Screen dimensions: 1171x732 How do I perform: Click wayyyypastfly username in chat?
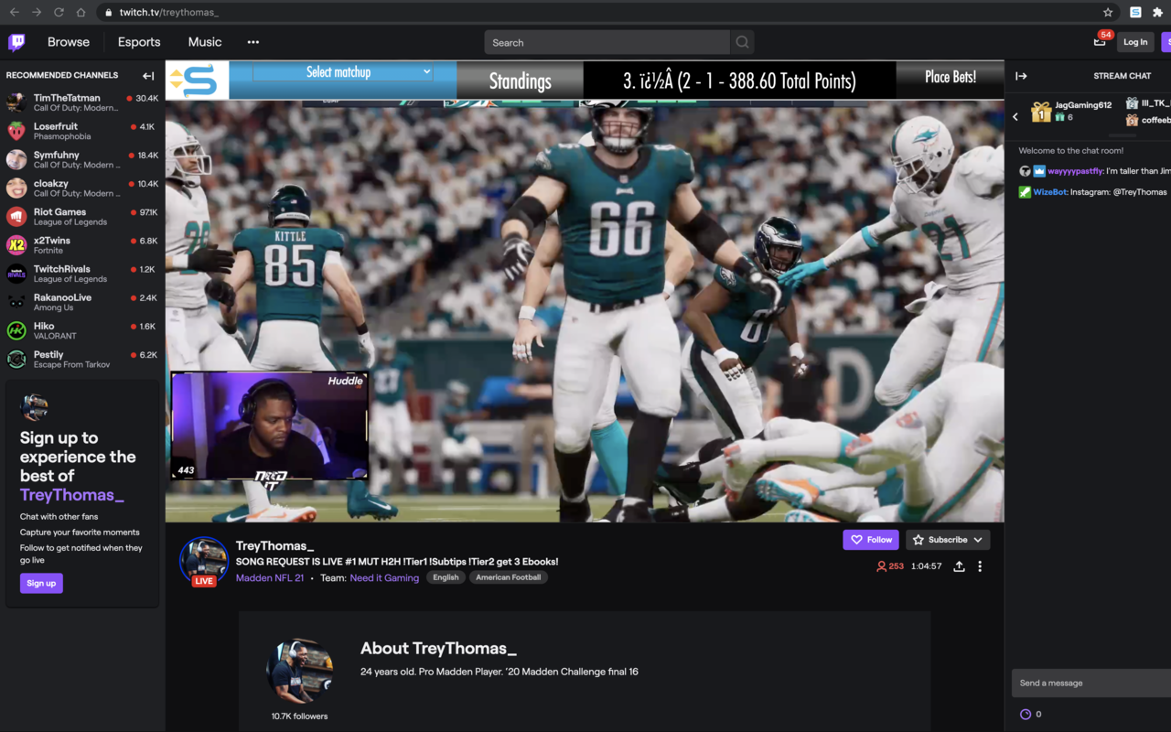[1075, 171]
